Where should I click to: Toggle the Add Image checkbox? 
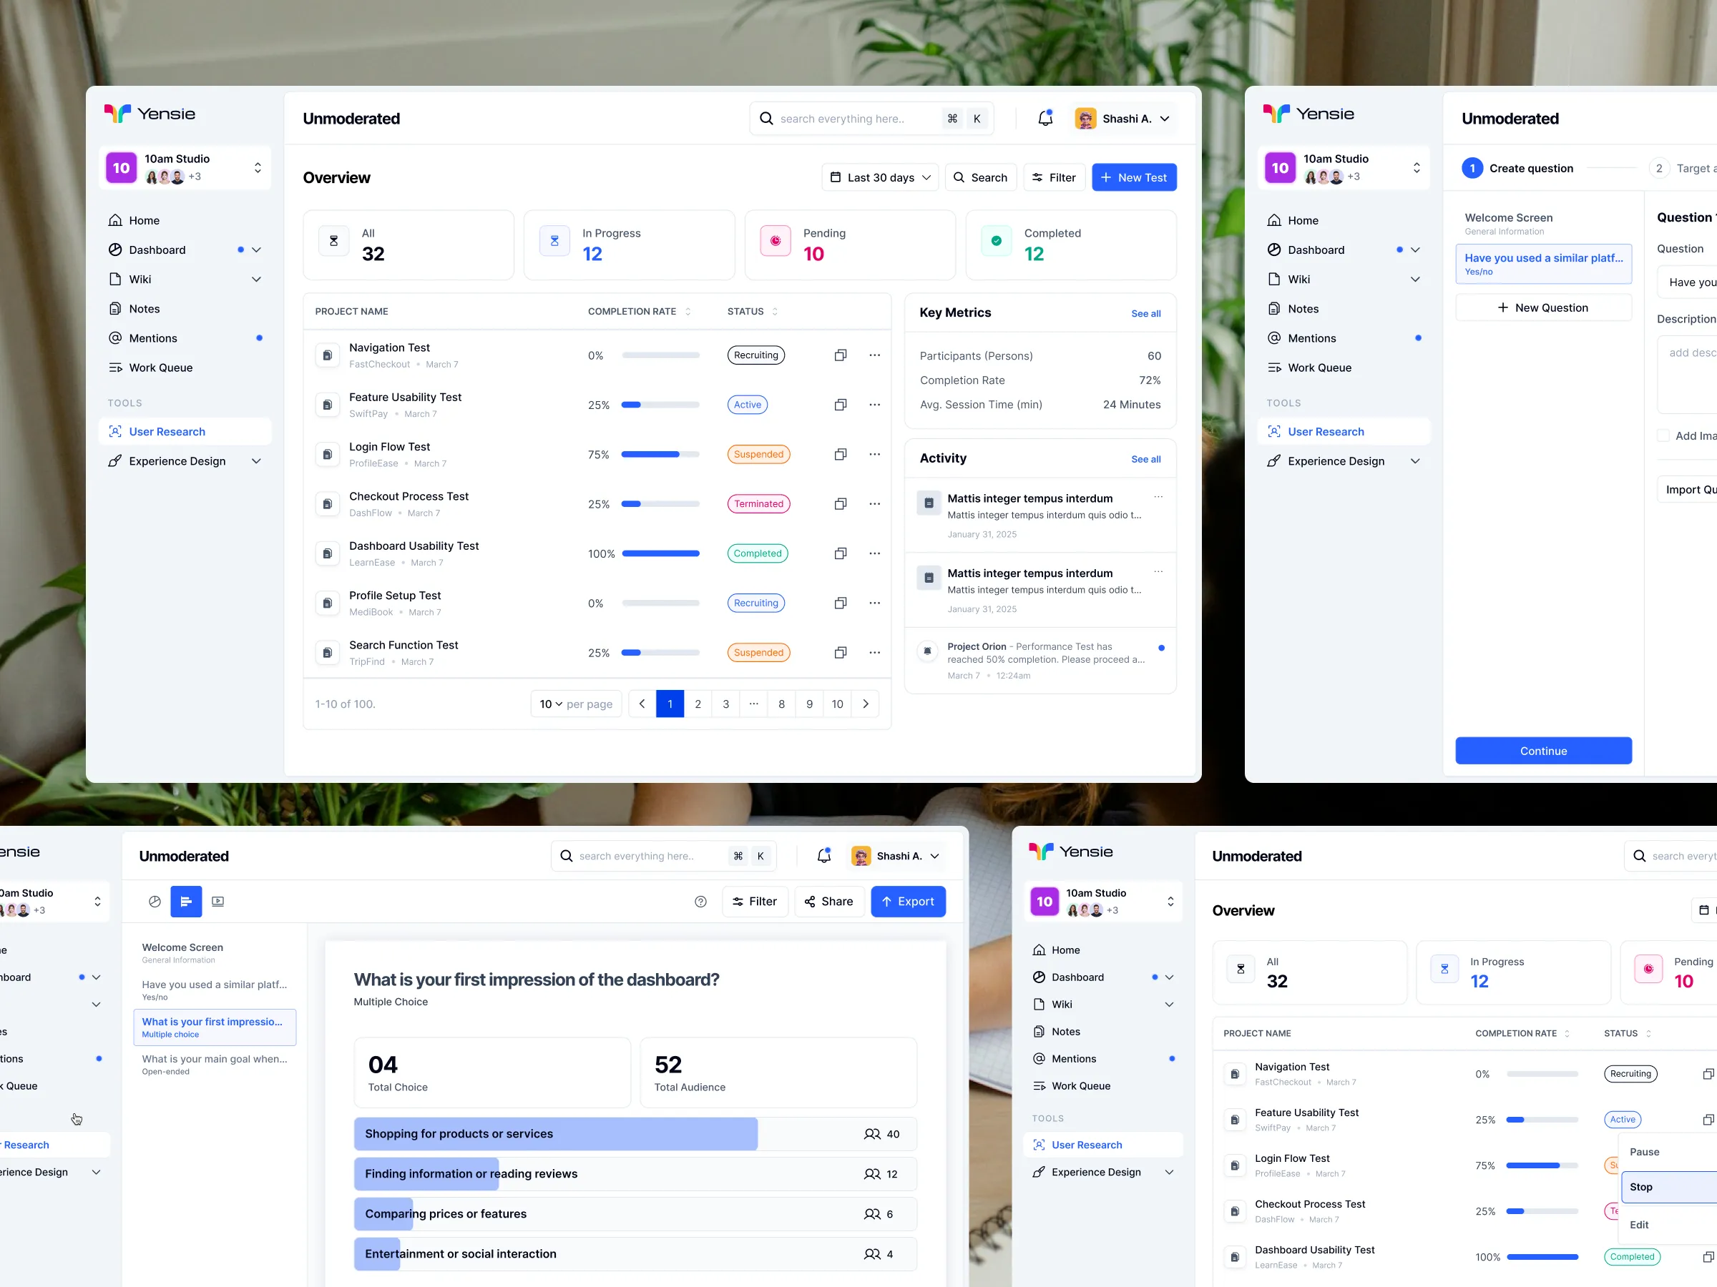[x=1663, y=436]
